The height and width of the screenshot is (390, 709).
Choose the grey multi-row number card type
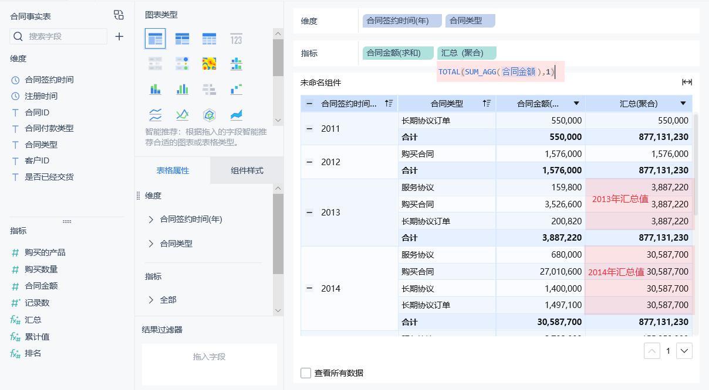(156, 64)
